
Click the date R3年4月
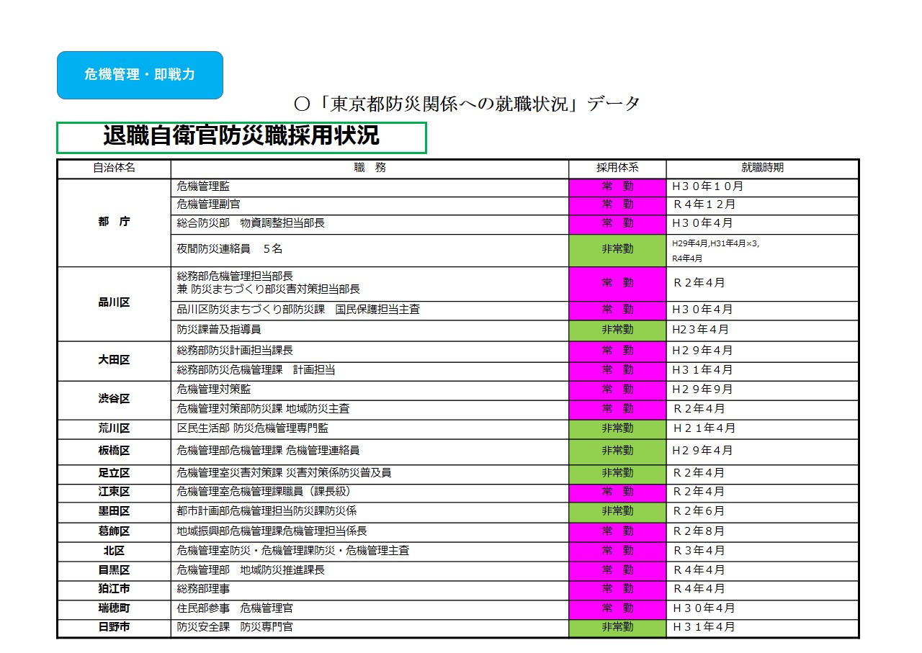point(699,551)
